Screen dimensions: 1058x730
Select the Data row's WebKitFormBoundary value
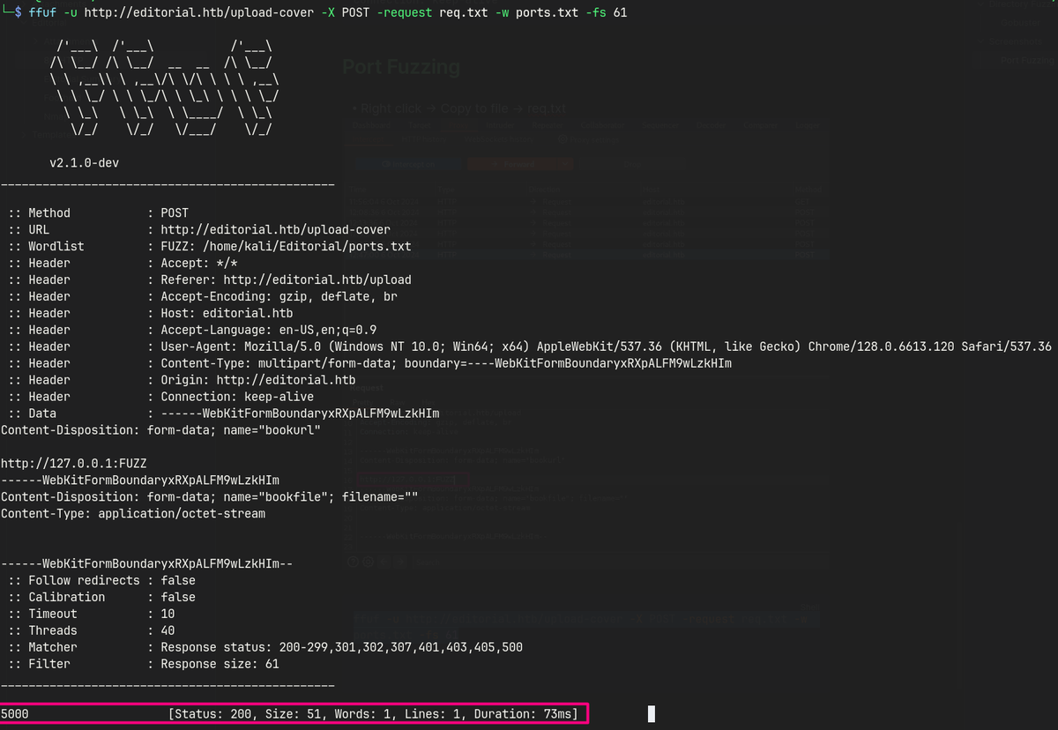[300, 414]
